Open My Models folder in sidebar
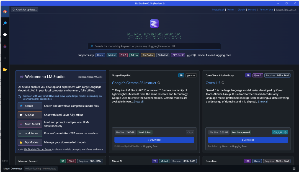Viewport: 299px width, 172px height. point(5,70)
